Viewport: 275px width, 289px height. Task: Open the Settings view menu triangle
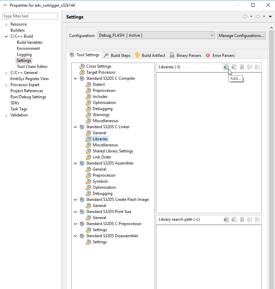(270, 16)
